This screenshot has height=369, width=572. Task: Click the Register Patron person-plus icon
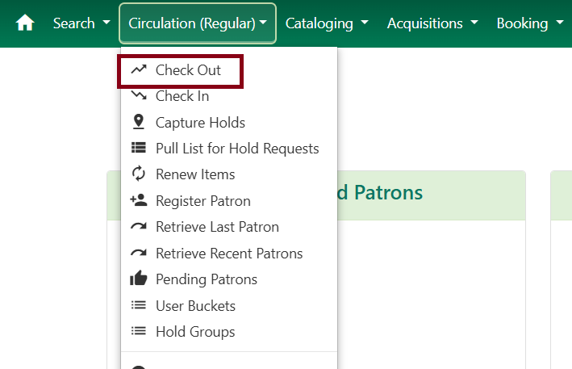139,201
